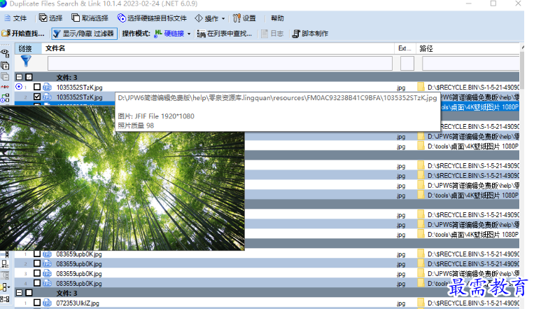Toggle the bottom 文件: 3 group checkbox

point(29,293)
